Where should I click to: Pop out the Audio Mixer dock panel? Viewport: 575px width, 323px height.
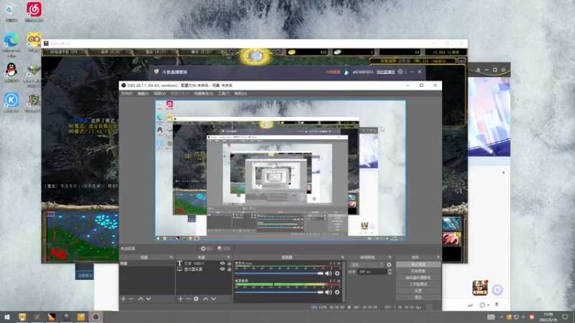coord(343,257)
